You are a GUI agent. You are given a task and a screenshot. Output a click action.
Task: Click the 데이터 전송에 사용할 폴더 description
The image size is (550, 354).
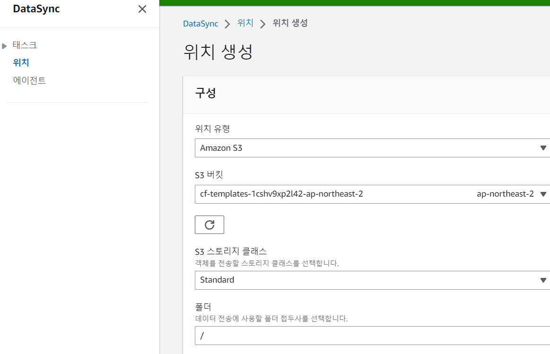point(271,319)
